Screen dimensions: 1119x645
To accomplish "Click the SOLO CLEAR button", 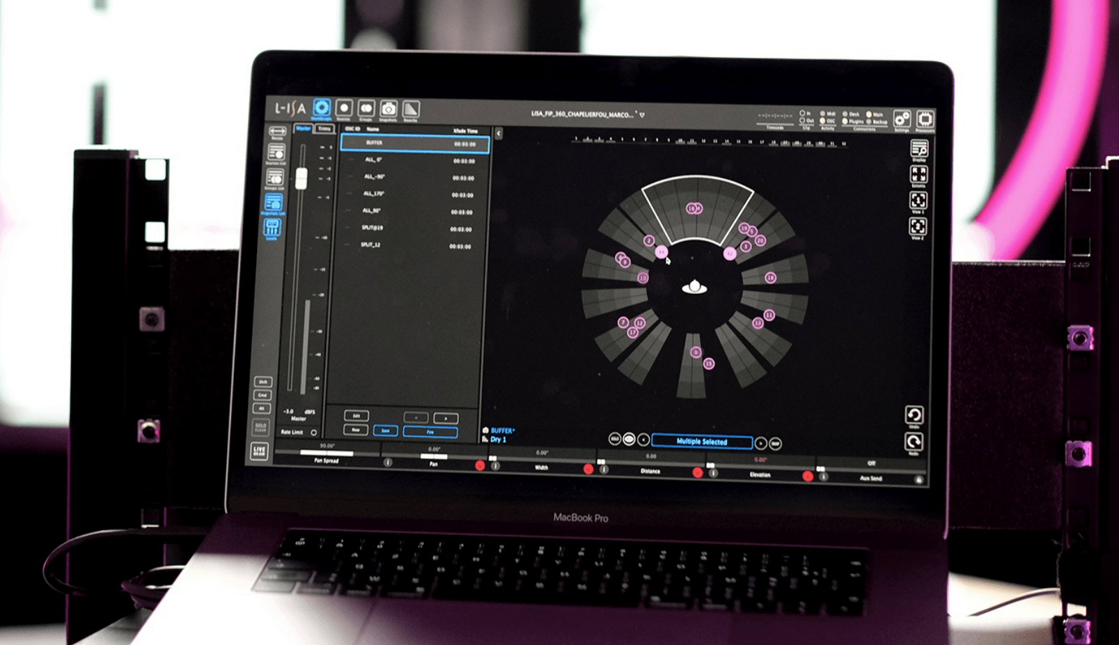I will click(261, 426).
